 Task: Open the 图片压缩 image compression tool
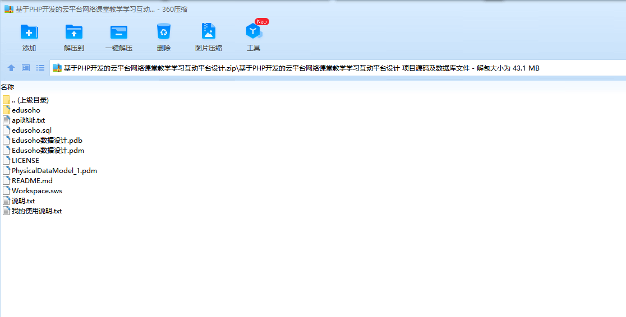pyautogui.click(x=209, y=31)
